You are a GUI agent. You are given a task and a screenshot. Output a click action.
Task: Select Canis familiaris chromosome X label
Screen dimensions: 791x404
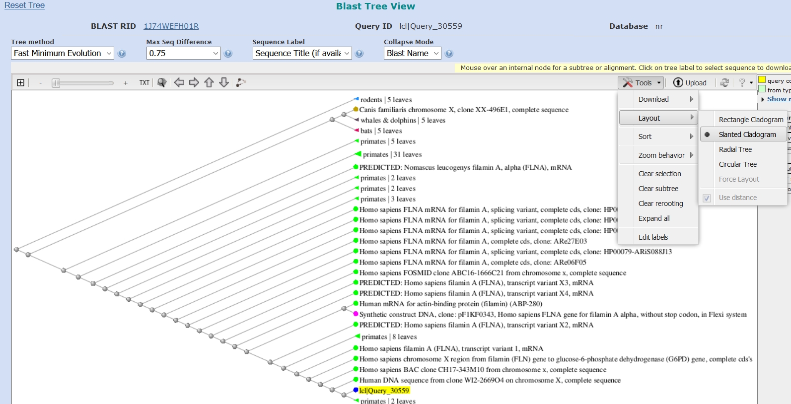click(x=464, y=110)
